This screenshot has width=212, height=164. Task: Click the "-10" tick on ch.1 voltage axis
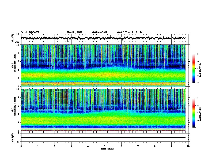click(17, 42)
